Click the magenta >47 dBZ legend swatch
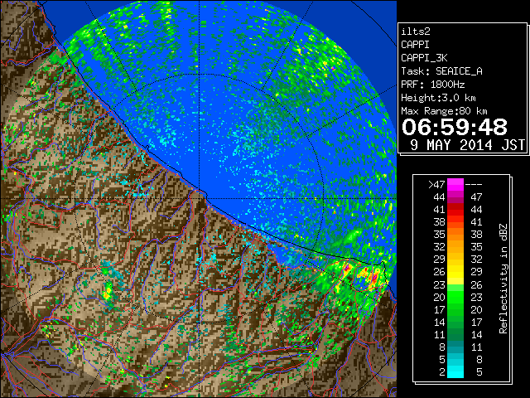530x398 pixels. click(x=455, y=184)
